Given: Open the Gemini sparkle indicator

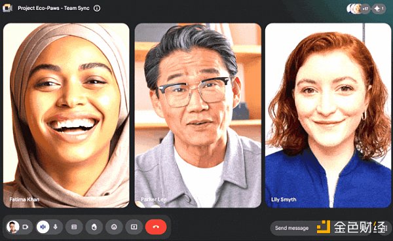Looking at the screenshot, I should pyautogui.click(x=379, y=9).
